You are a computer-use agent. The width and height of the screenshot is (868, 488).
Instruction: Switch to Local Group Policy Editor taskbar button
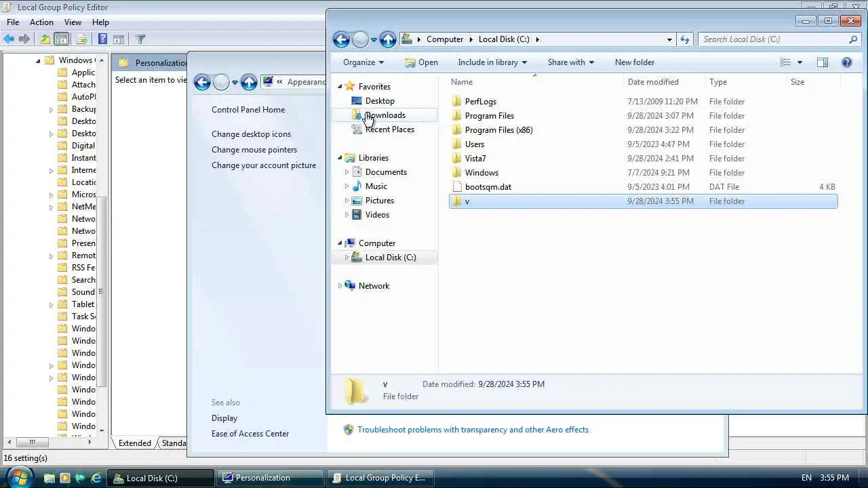pos(380,478)
